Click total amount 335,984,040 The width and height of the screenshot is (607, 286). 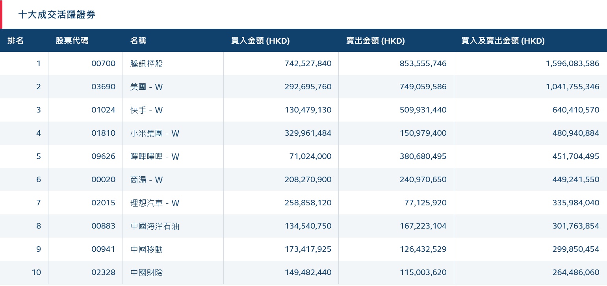(576, 203)
